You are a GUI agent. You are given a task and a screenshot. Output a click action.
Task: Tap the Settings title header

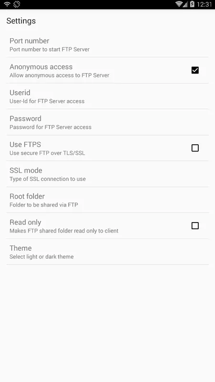[21, 21]
